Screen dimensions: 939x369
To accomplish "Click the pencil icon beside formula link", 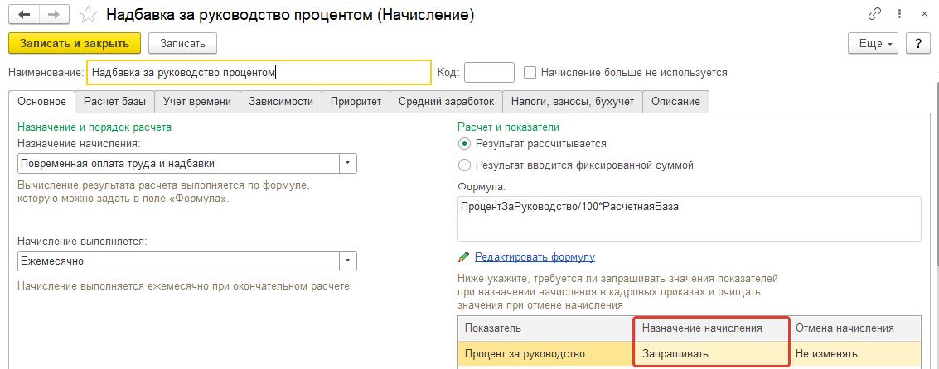I will click(463, 257).
